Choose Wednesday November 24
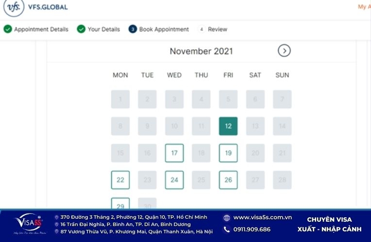The height and width of the screenshot is (242, 371). (x=174, y=180)
